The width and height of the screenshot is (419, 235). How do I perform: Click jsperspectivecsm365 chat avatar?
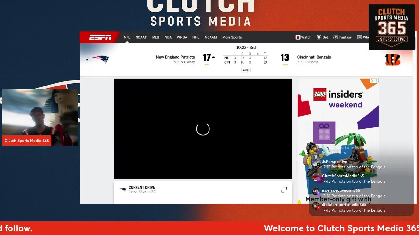click(316, 192)
